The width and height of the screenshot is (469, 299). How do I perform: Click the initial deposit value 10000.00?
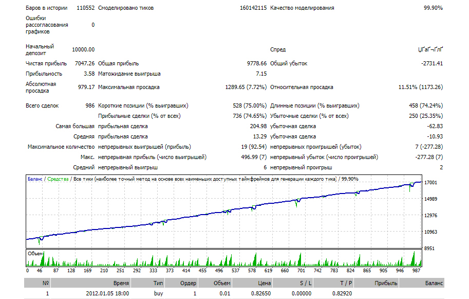click(83, 49)
